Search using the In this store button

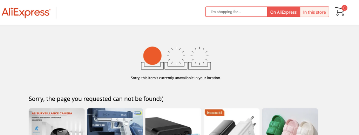[x=314, y=12]
